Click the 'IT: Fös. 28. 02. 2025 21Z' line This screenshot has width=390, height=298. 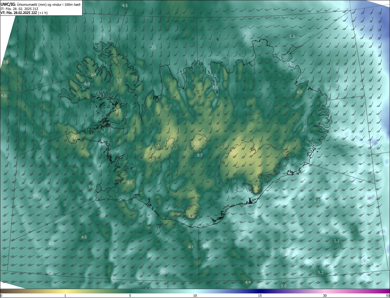tap(19, 9)
